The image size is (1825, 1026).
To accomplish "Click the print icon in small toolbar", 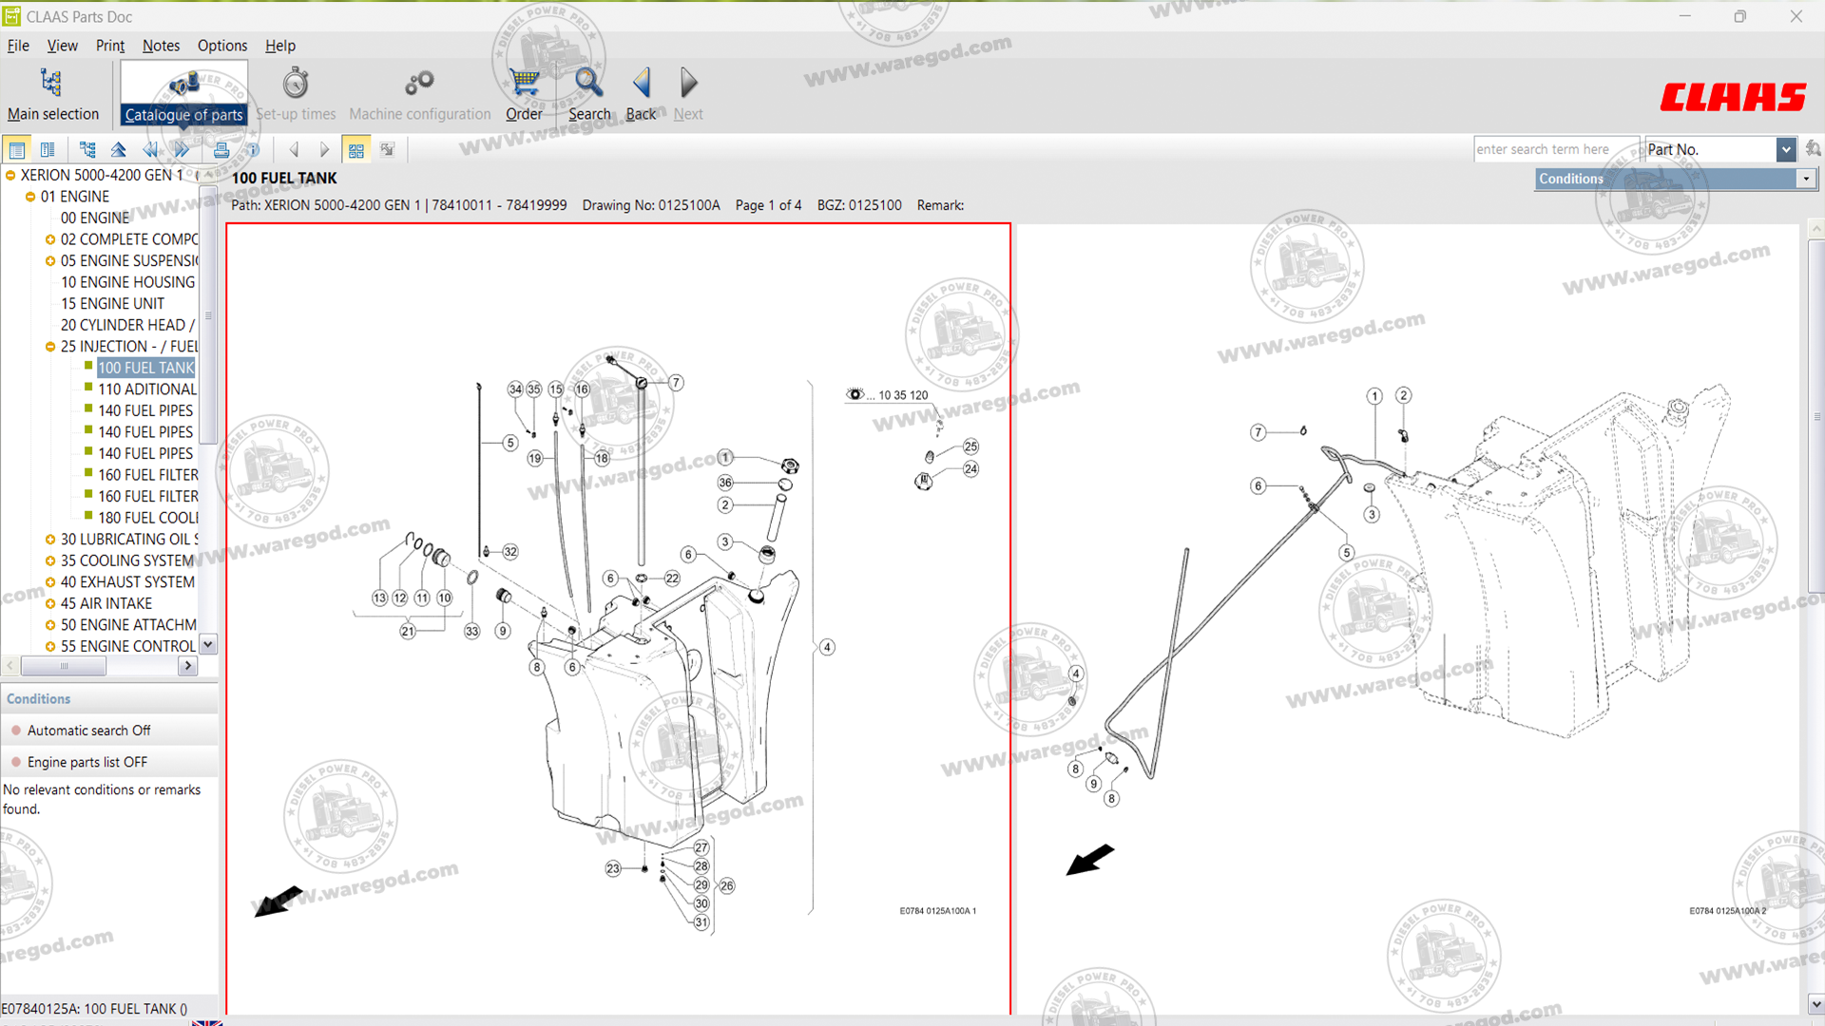I will [x=221, y=150].
